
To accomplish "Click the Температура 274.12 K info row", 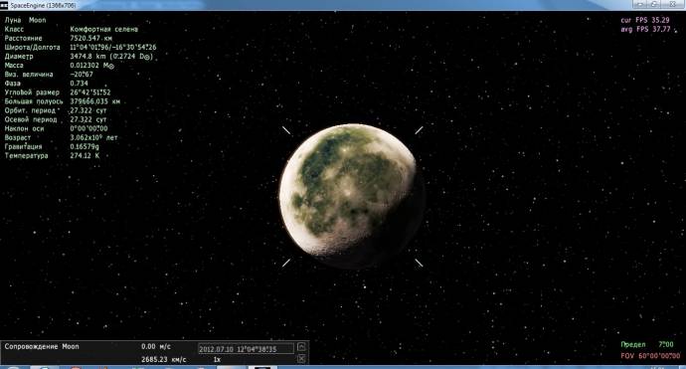I will pos(52,155).
